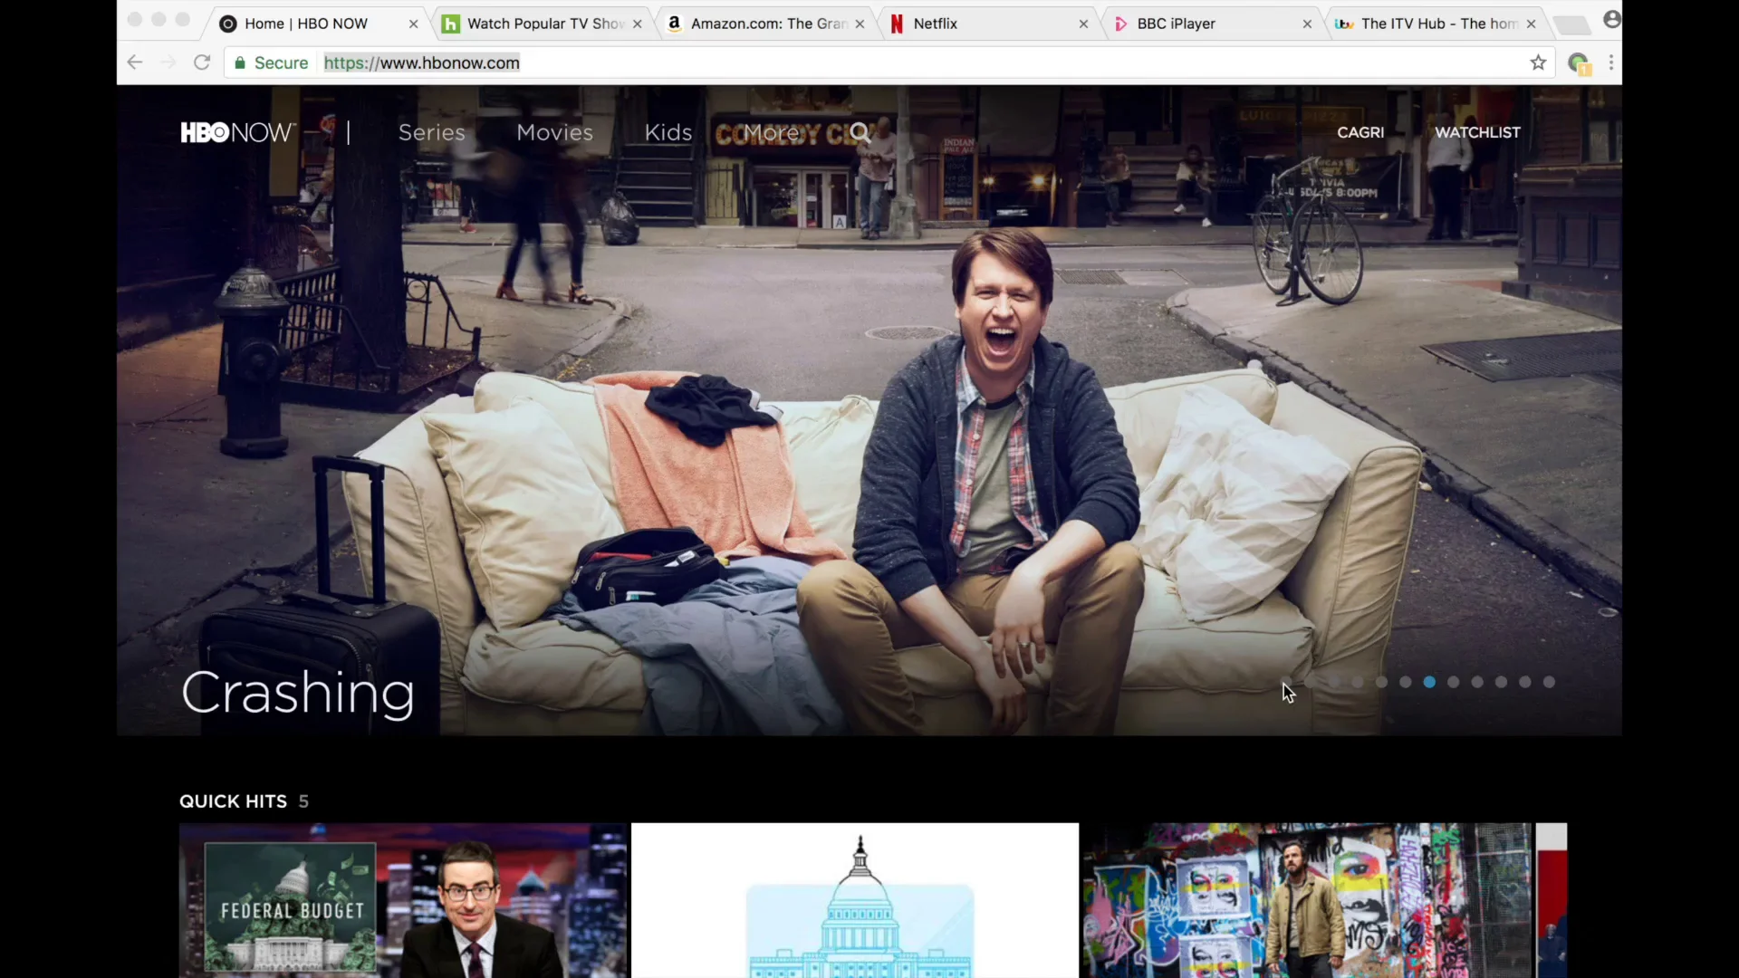Open the Series menu item
The height and width of the screenshot is (978, 1739).
click(432, 132)
